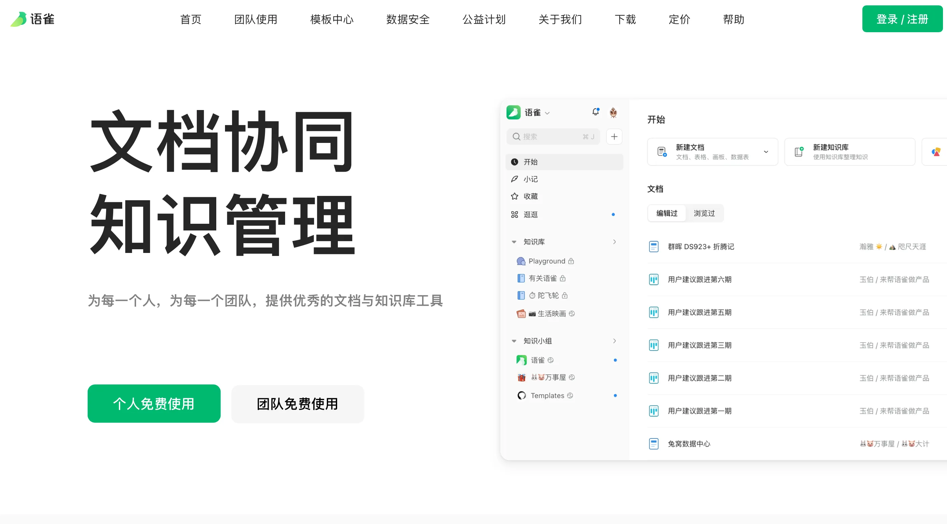Open document titled 兔窝数据中心
The image size is (947, 524).
pyautogui.click(x=689, y=444)
